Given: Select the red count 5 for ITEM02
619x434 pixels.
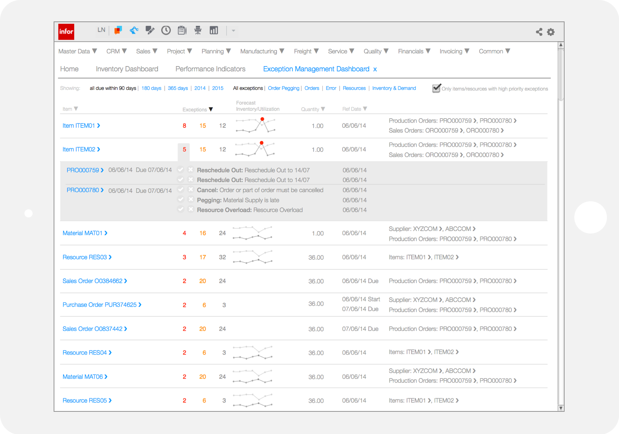Looking at the screenshot, I should pos(184,149).
